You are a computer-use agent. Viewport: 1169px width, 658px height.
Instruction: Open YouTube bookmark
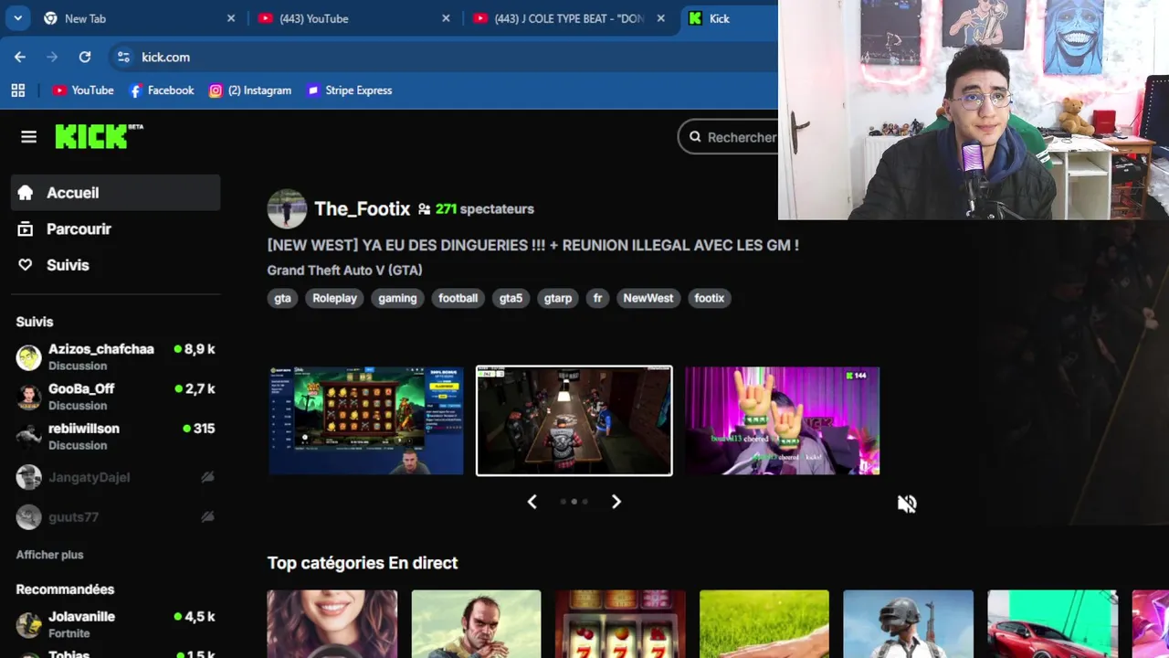83,90
